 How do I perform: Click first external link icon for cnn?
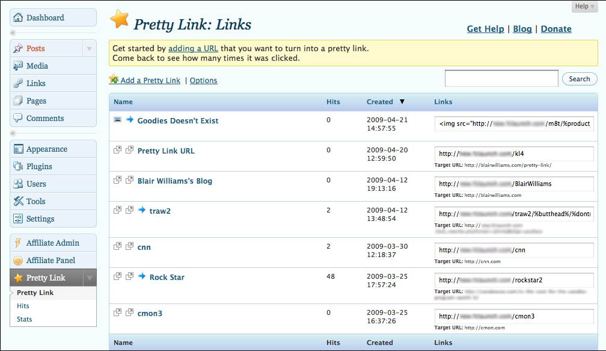pyautogui.click(x=117, y=246)
